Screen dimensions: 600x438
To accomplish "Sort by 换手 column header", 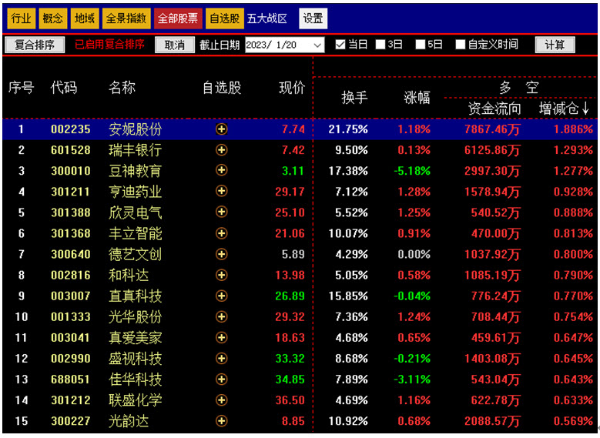I will [355, 98].
